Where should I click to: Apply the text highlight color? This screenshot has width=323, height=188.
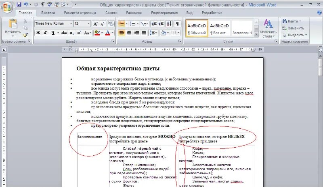(x=97, y=33)
